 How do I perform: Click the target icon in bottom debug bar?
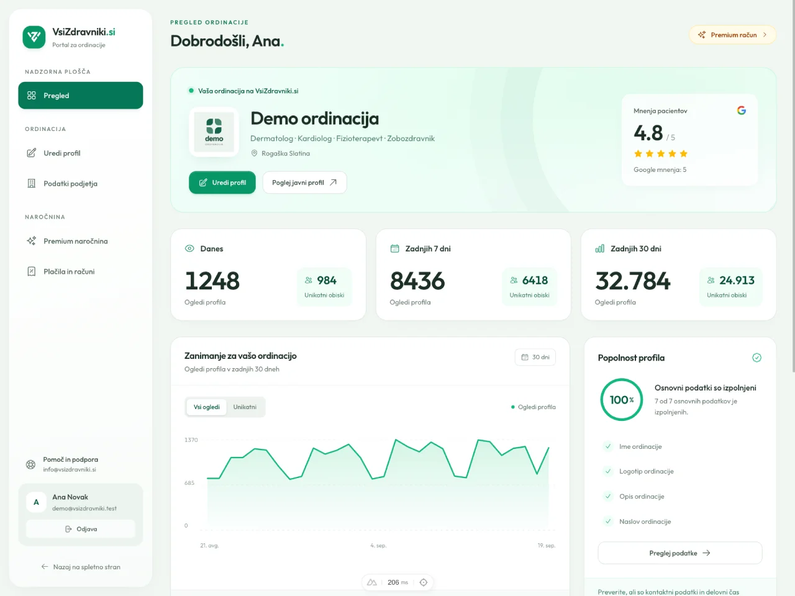[x=424, y=582]
